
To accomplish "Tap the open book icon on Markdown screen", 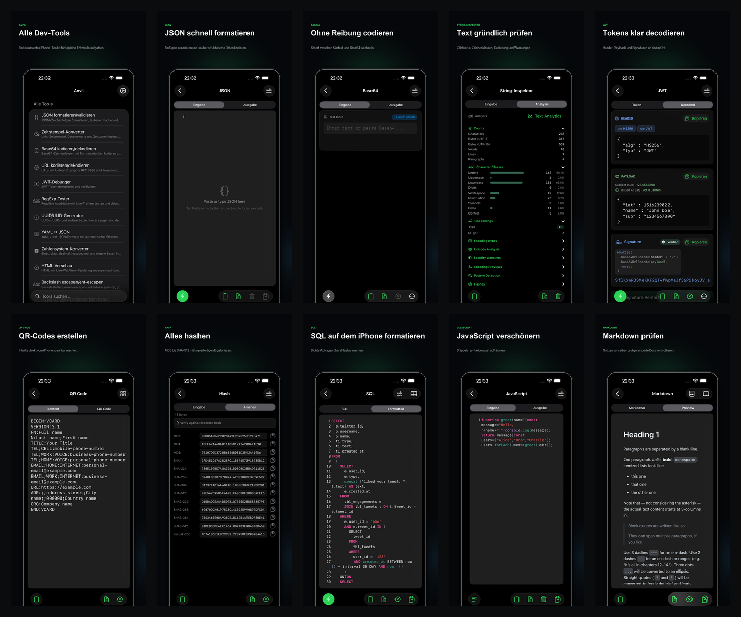I will (x=706, y=394).
